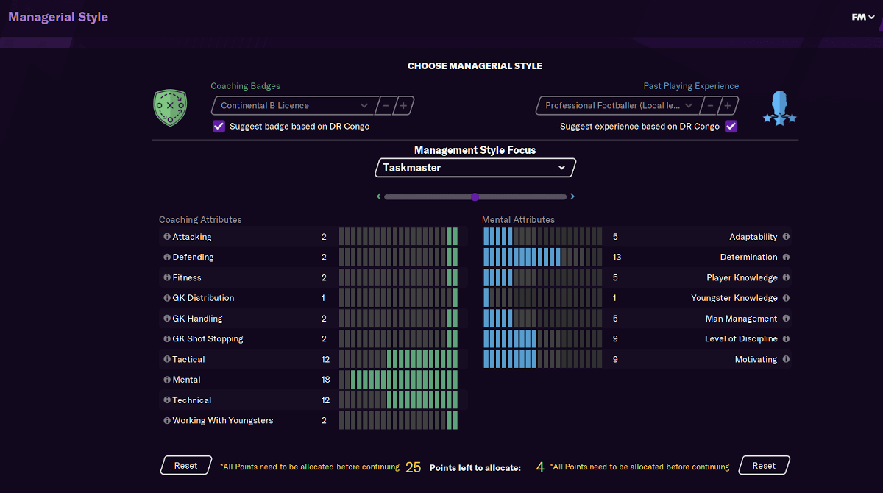
Task: Click the Fitness attribute bar
Action: 398,278
